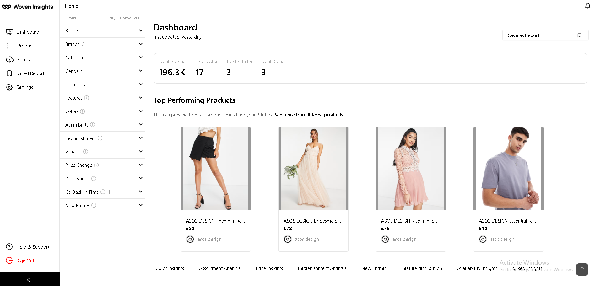Click the scroll-to-top arrow button

pos(582,269)
